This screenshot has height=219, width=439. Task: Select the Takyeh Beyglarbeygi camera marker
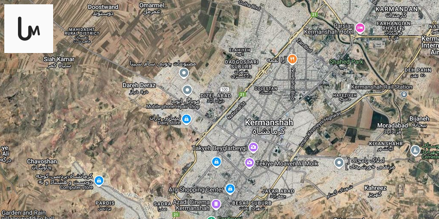point(253,147)
